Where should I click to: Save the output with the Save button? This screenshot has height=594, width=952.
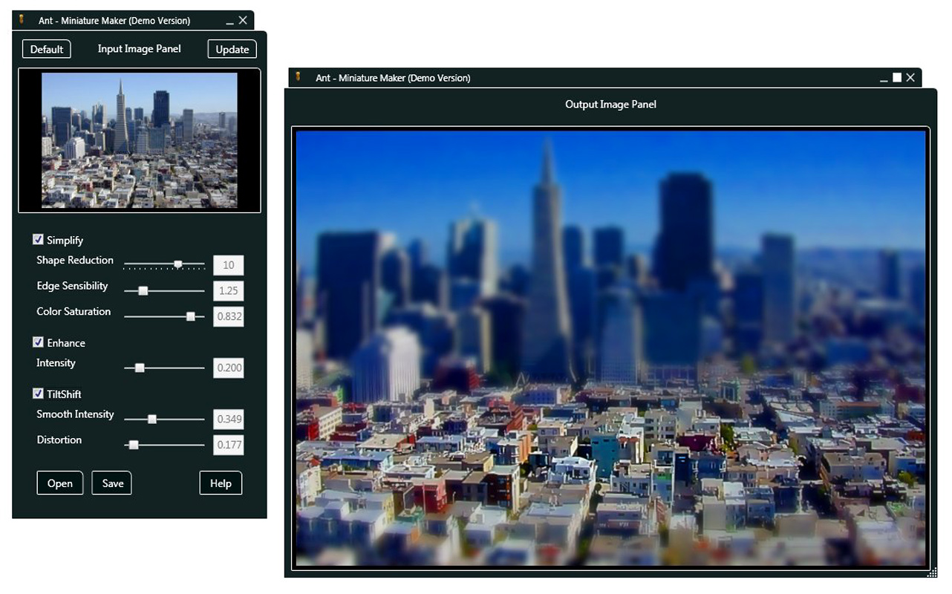[112, 483]
